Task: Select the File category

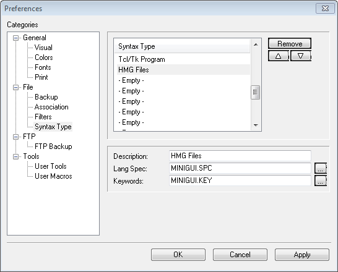Action: (28, 87)
